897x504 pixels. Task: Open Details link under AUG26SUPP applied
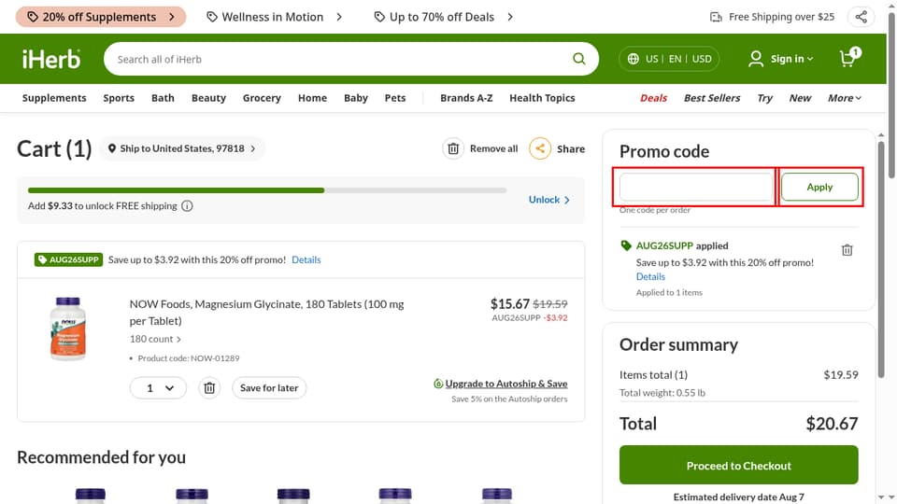tap(650, 276)
